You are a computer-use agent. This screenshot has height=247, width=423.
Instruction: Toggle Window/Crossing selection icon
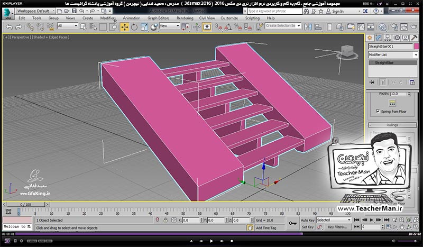[113, 27]
